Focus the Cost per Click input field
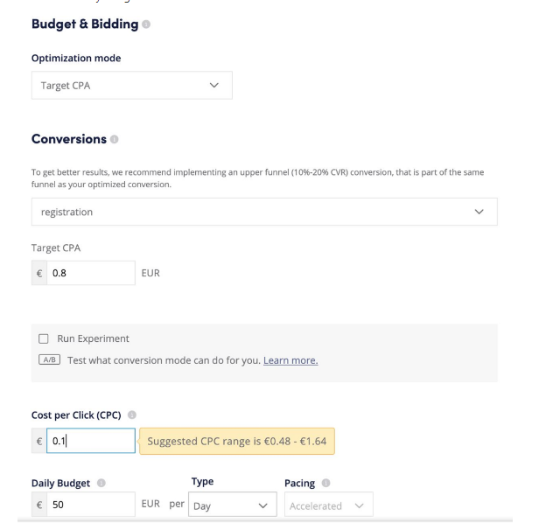This screenshot has height=523, width=560. click(x=91, y=441)
